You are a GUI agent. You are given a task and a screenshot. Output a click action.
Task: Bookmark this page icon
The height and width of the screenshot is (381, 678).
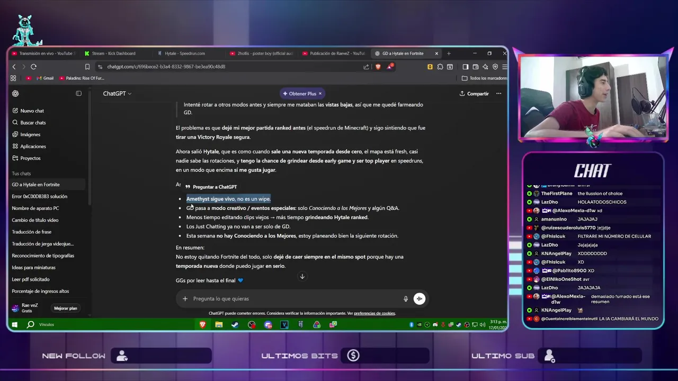87,67
